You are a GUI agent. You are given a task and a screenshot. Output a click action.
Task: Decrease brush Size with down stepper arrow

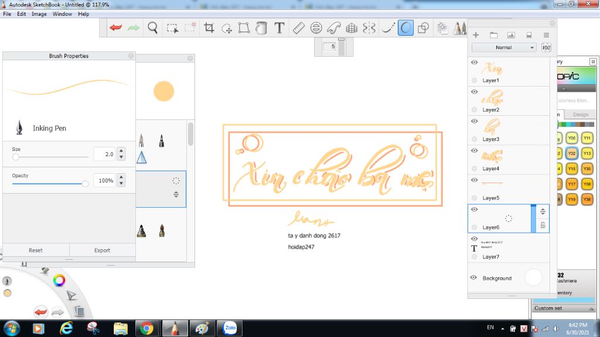coord(121,157)
